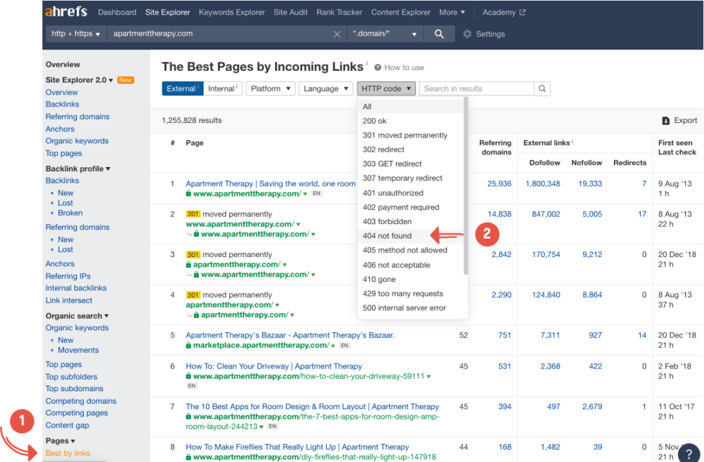Click the Export download icon

(x=665, y=120)
